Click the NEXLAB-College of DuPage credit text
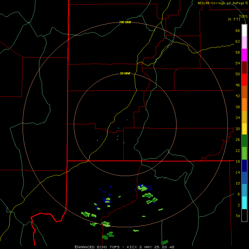 tap(222, 3)
